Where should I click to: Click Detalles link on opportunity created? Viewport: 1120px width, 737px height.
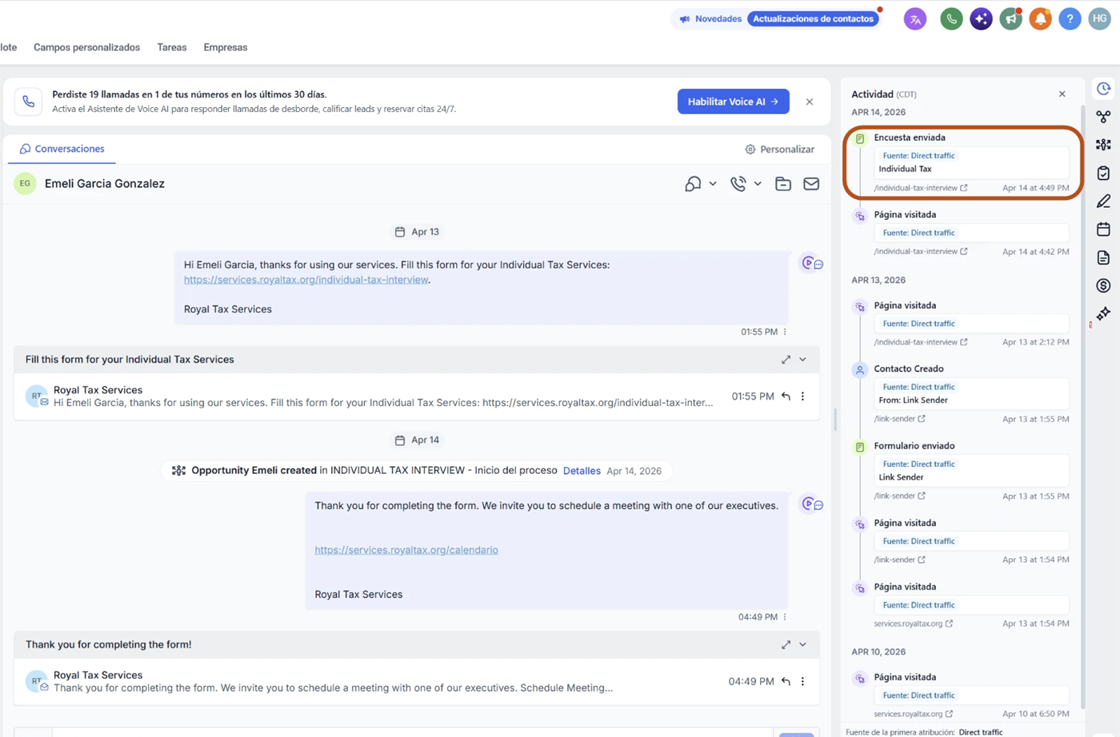[582, 471]
